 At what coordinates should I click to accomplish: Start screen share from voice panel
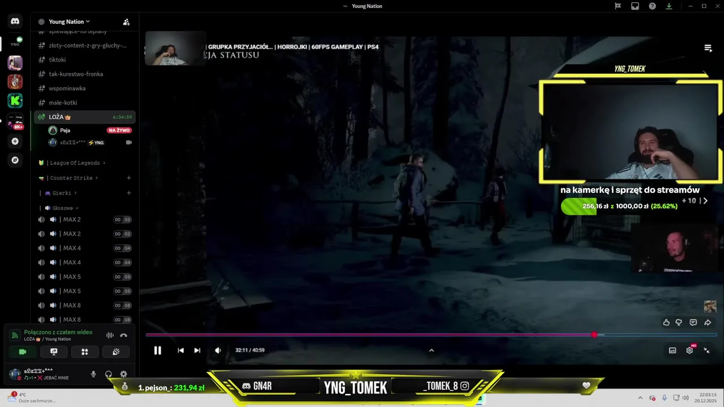pyautogui.click(x=54, y=352)
